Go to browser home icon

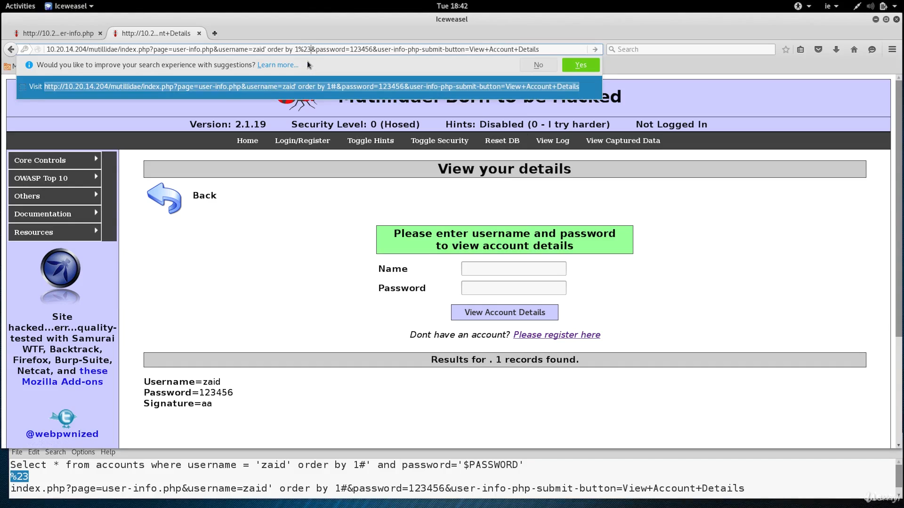pos(854,49)
